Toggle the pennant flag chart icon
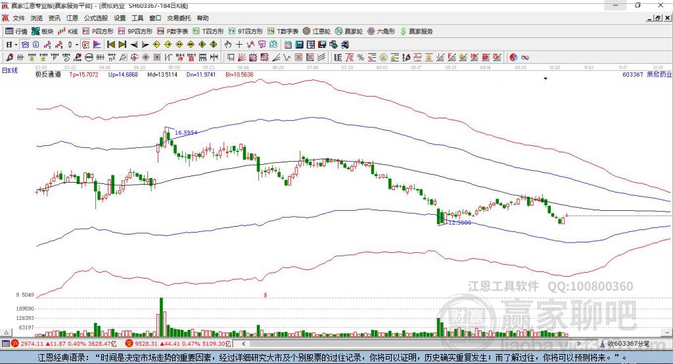Screen dimensions: 673x364 97,45
